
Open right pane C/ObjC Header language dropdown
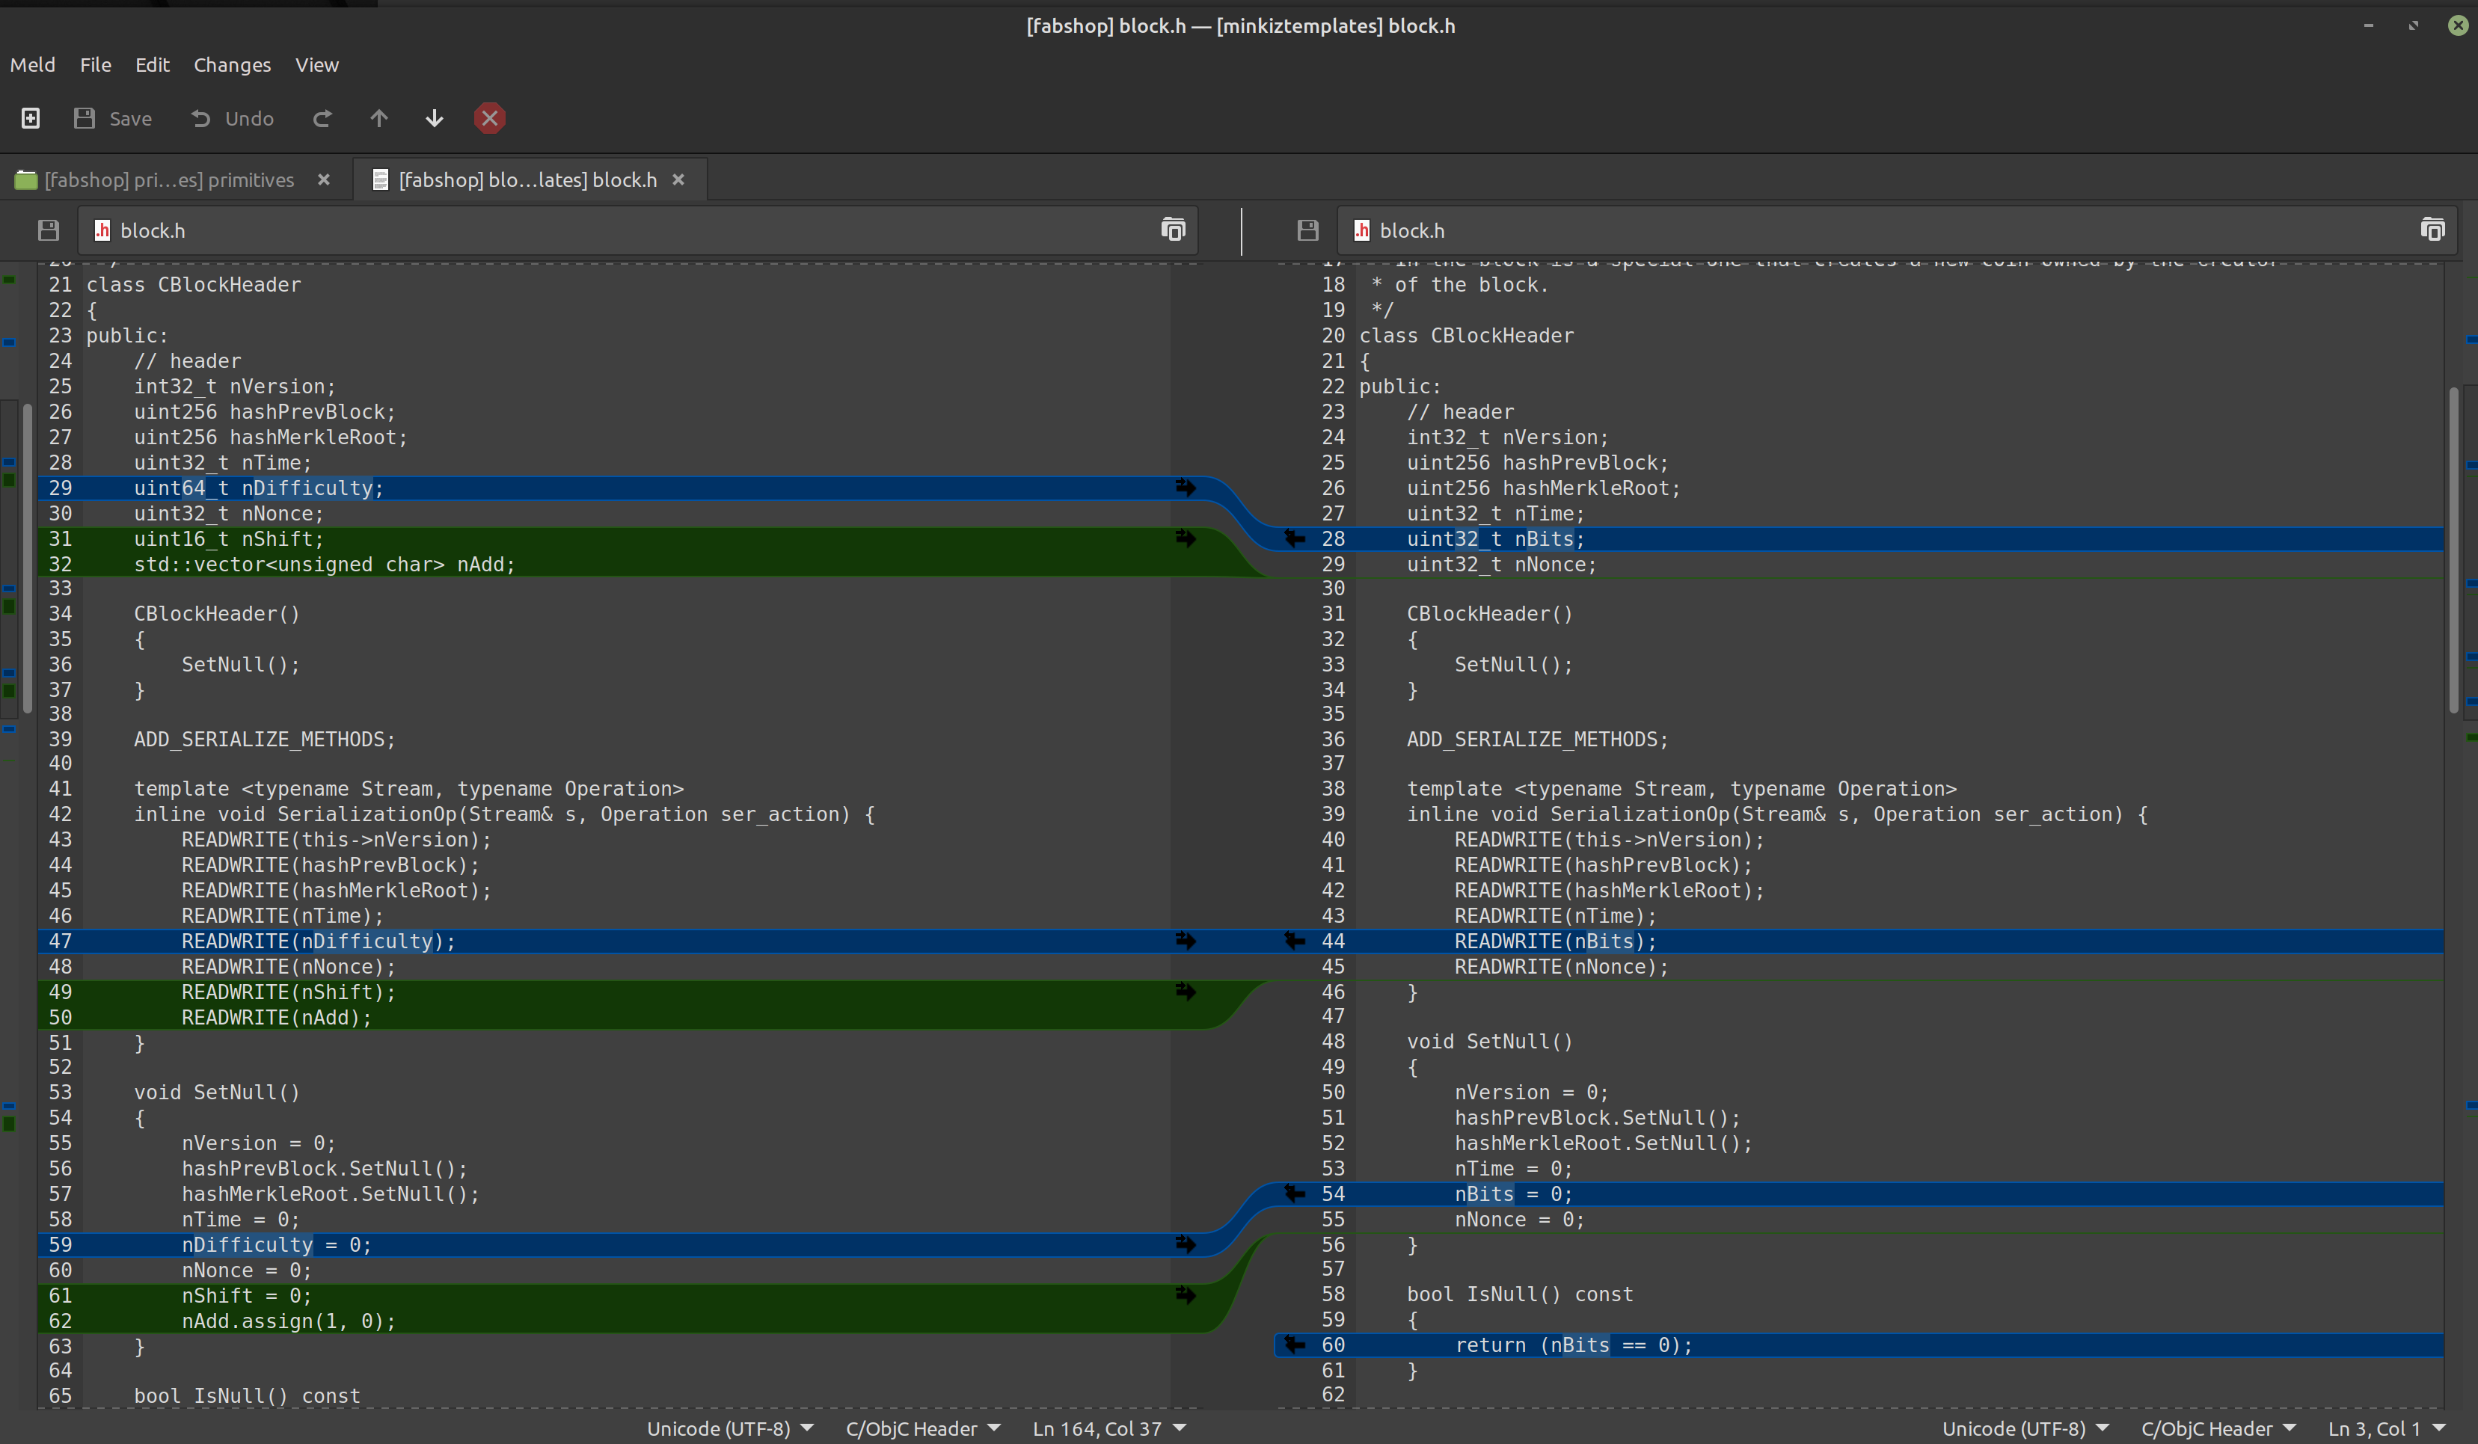(2218, 1428)
